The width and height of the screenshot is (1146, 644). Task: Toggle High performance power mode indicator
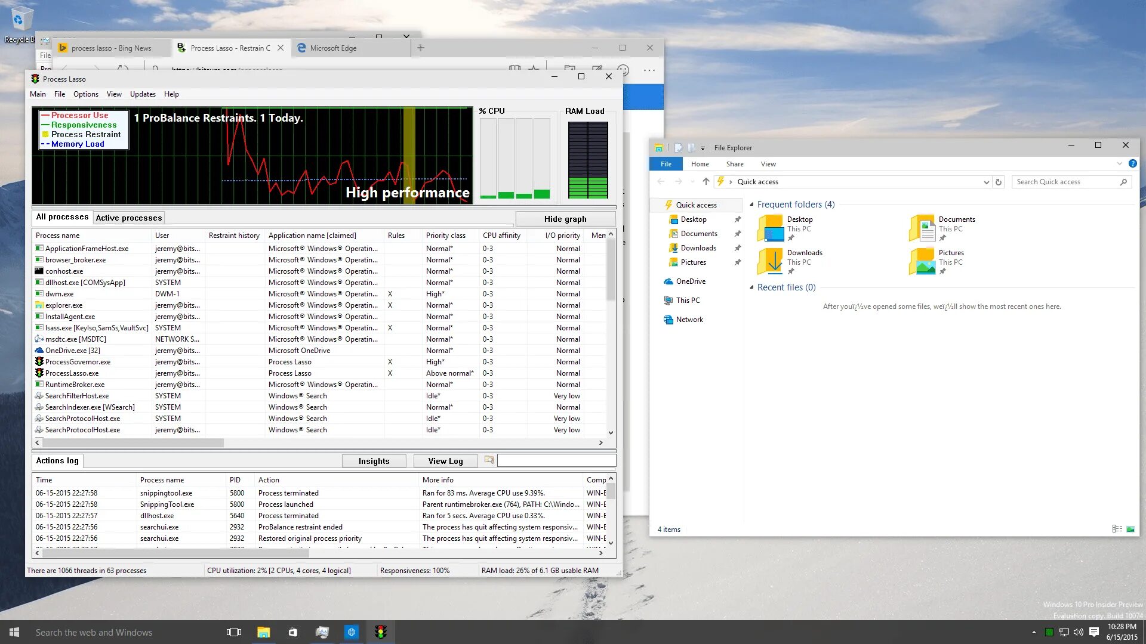407,192
